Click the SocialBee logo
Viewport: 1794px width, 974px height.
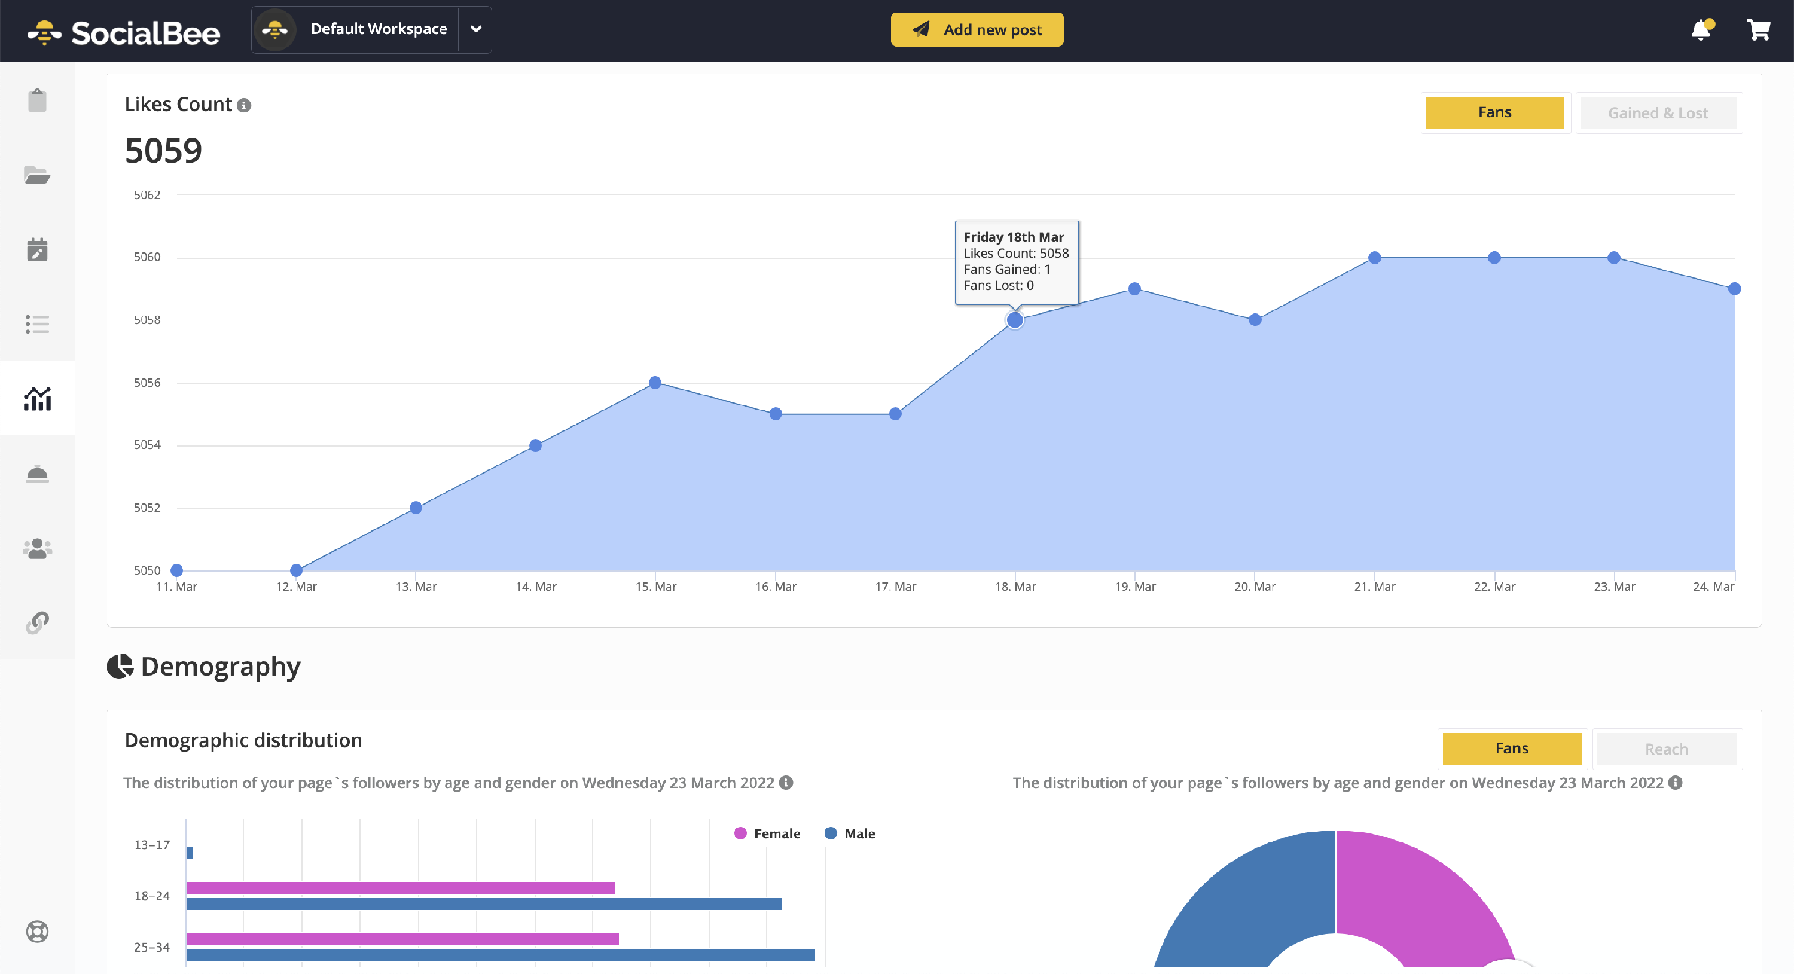coord(123,32)
